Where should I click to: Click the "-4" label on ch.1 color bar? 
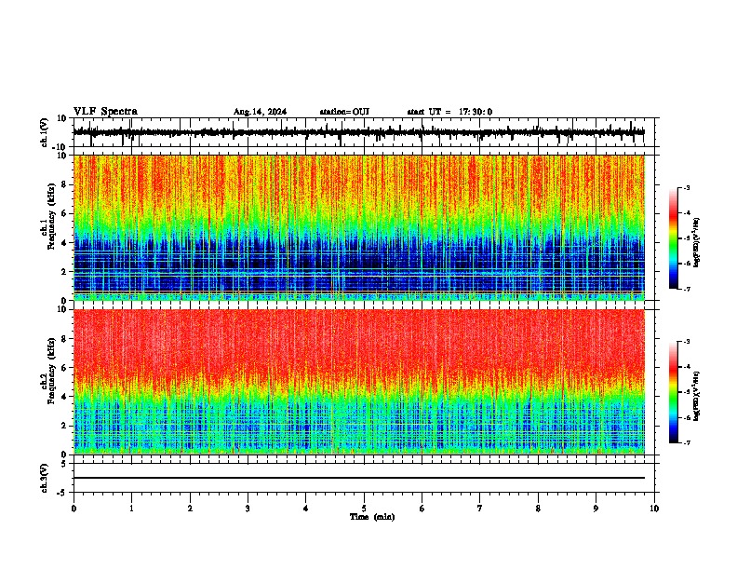tap(687, 213)
